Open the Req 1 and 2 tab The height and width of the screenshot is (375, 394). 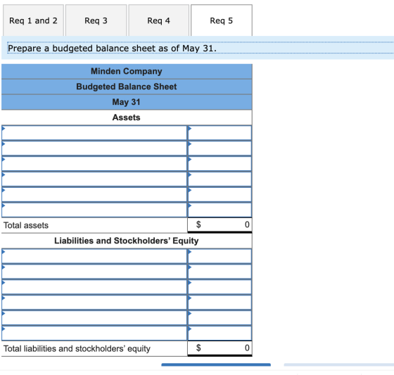point(33,20)
